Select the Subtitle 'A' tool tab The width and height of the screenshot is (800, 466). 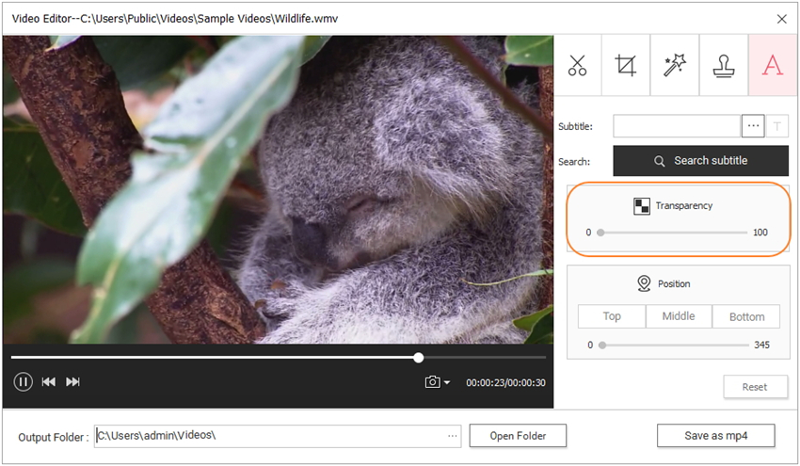(772, 66)
